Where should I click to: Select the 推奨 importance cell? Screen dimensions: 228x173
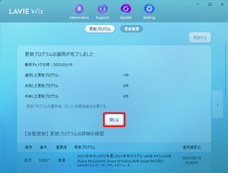coord(62,160)
